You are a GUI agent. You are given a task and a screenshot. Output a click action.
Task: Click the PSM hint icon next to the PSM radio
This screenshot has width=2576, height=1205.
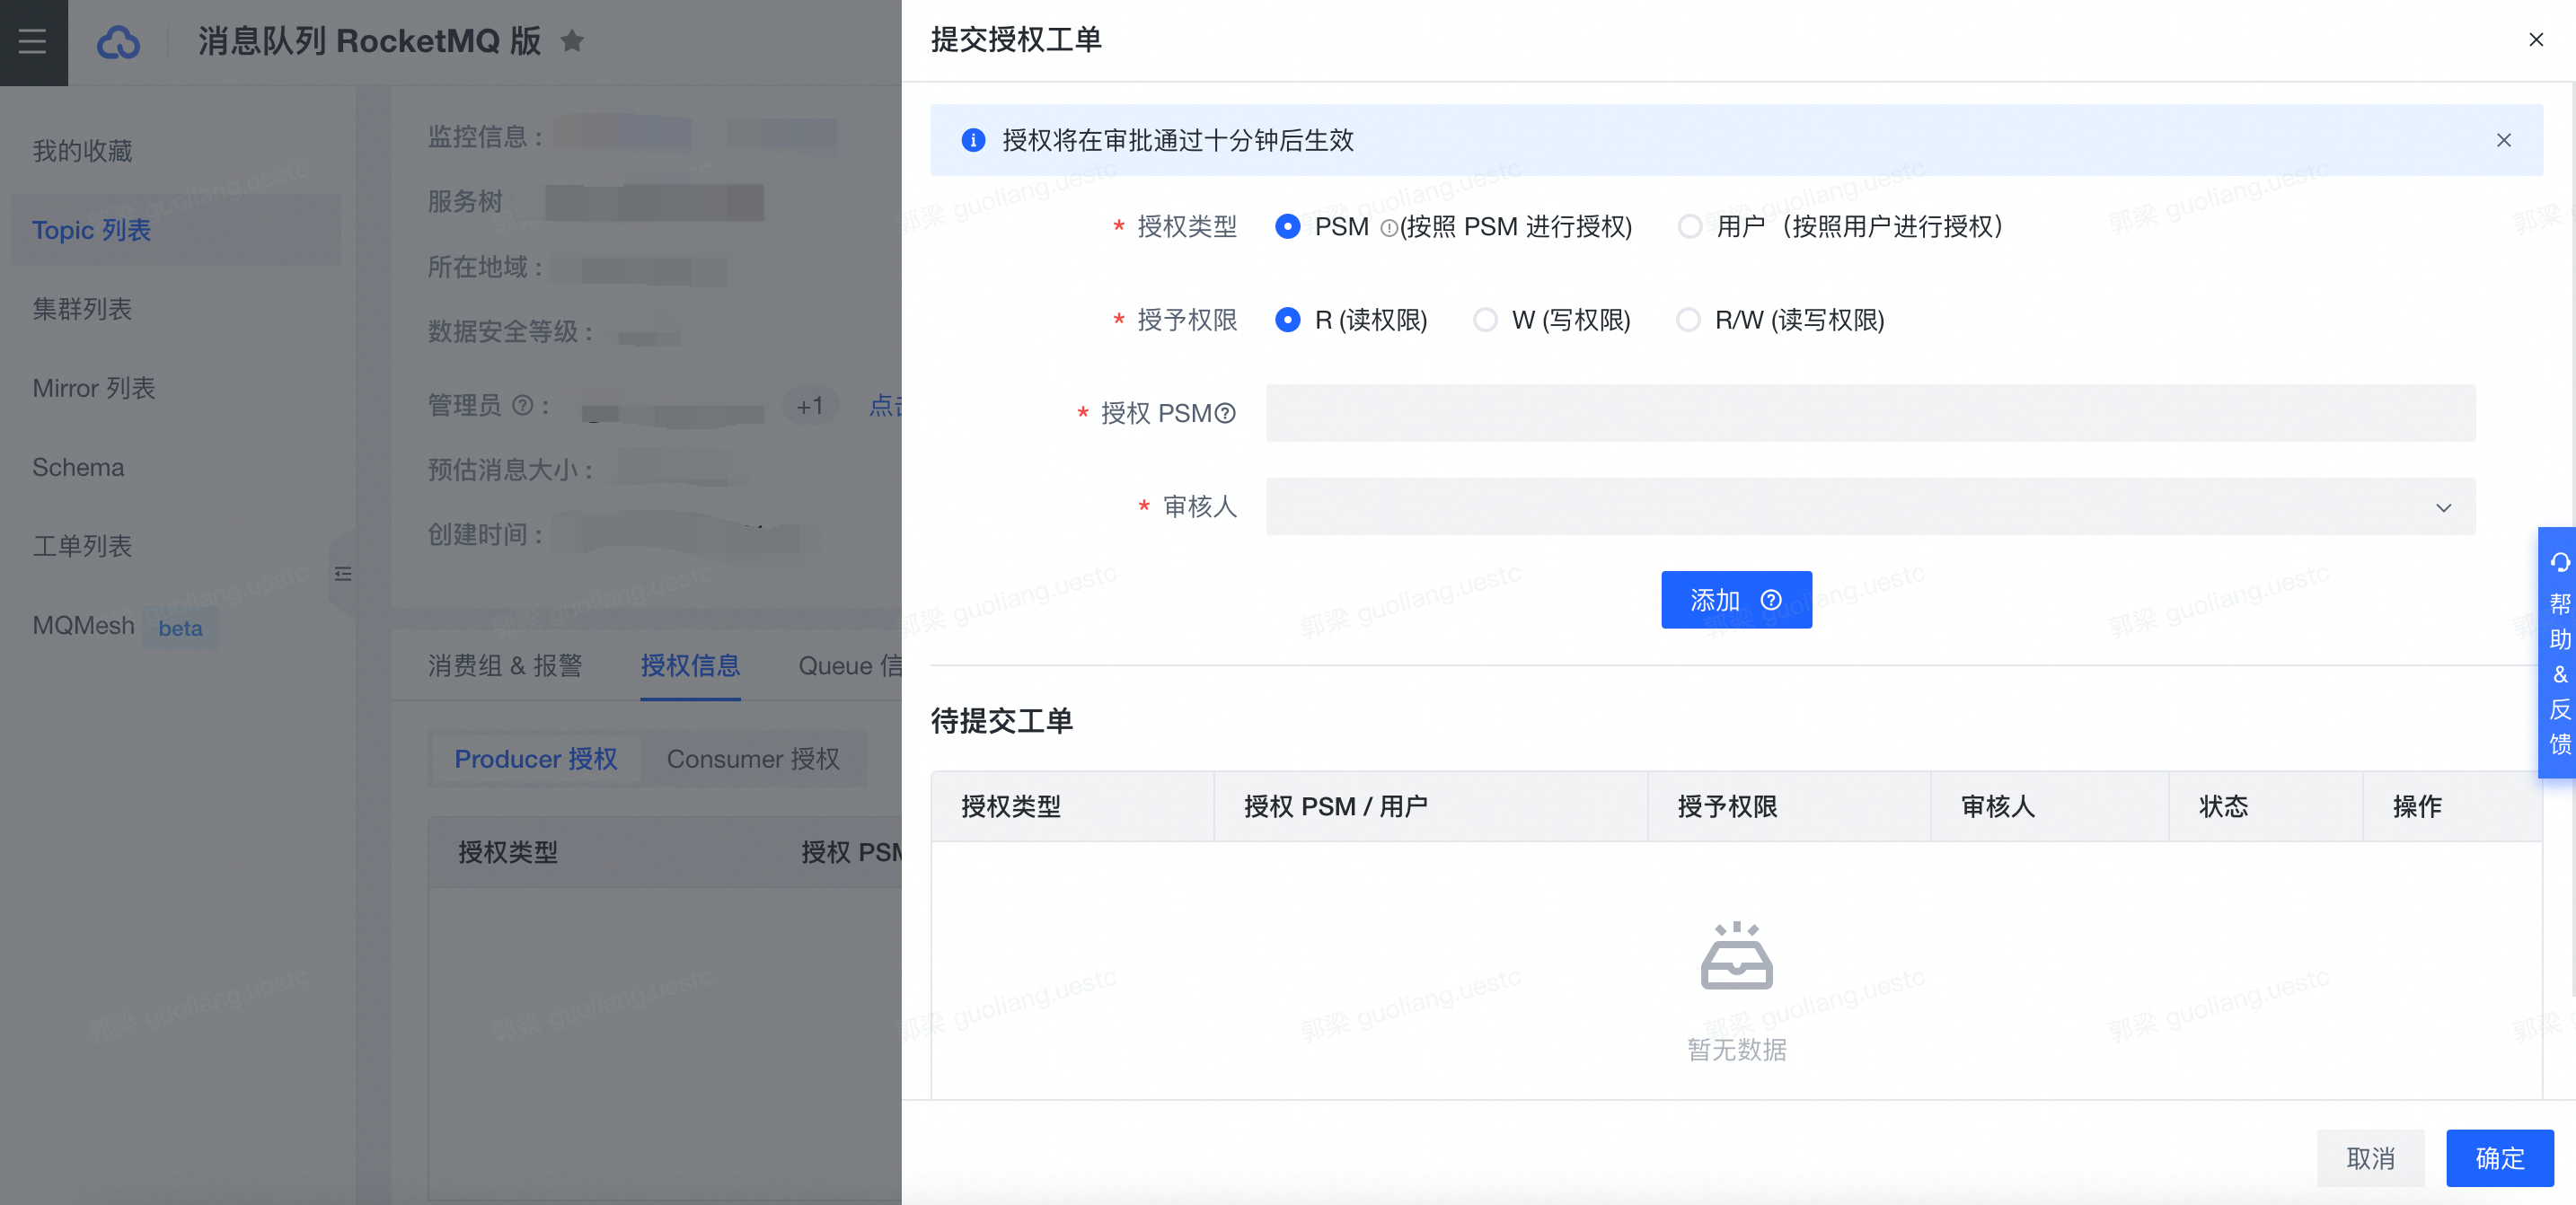(1388, 228)
